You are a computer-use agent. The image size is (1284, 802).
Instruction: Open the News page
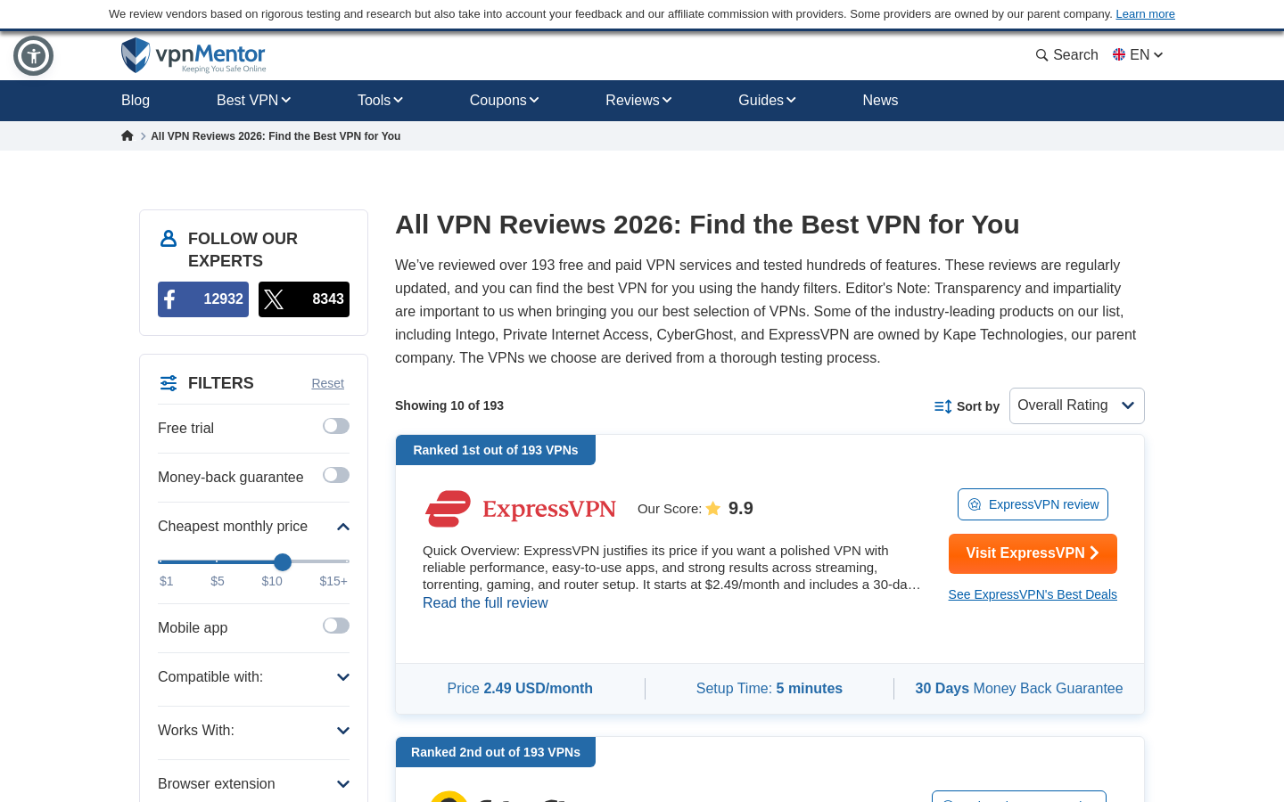(880, 101)
